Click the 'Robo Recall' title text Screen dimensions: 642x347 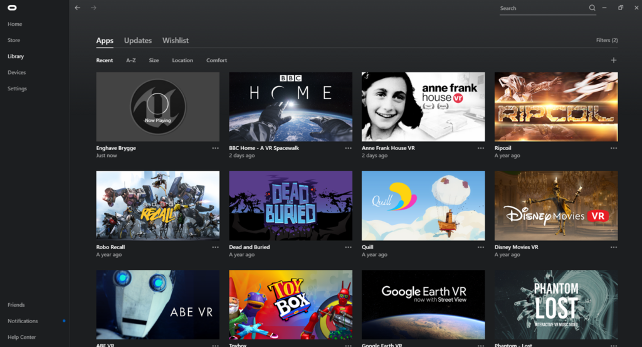click(x=110, y=247)
